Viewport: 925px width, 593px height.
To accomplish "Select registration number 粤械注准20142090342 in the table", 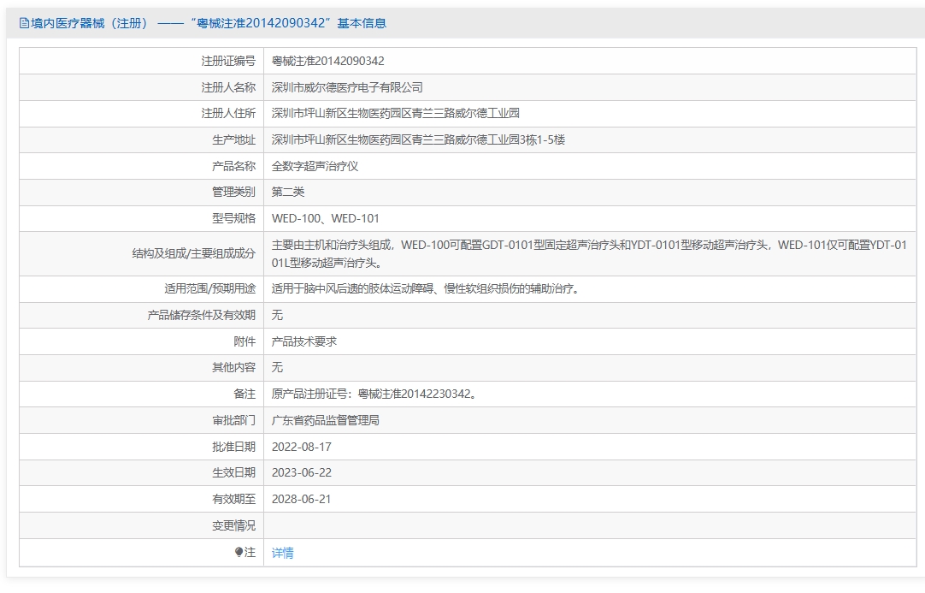I will click(x=328, y=61).
